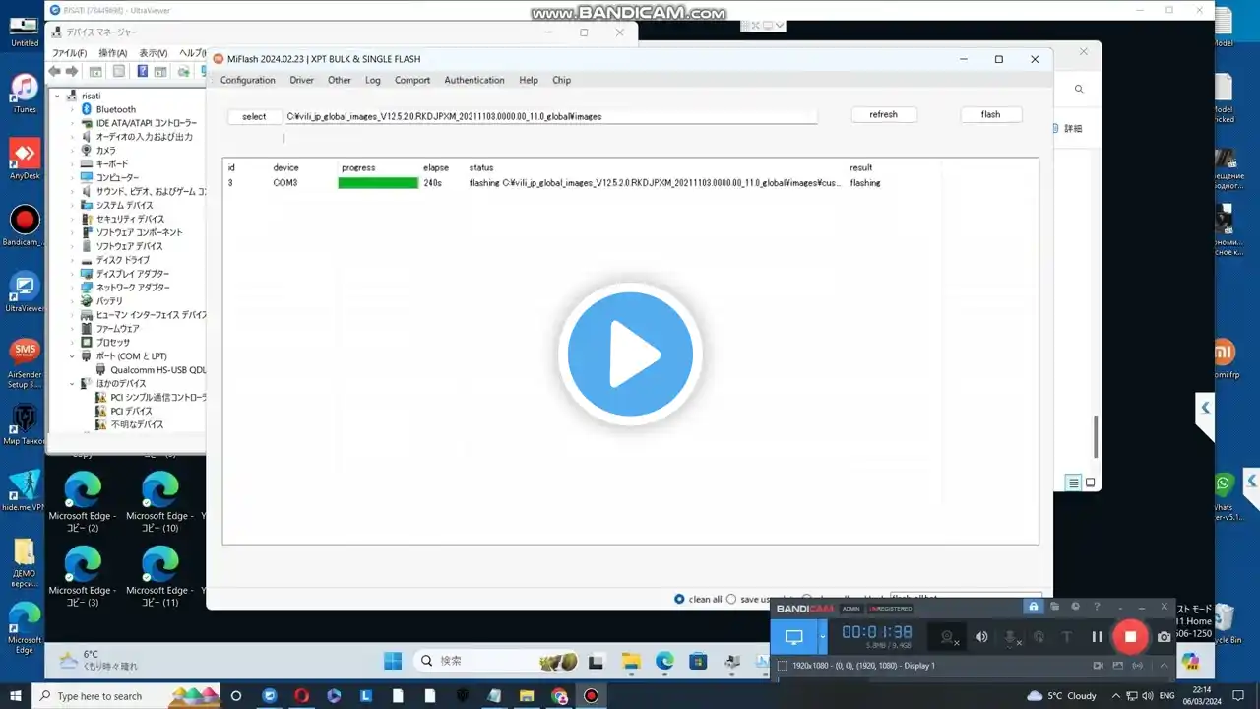The width and height of the screenshot is (1260, 709).
Task: Click the flash button in MiFlash
Action: point(991,114)
